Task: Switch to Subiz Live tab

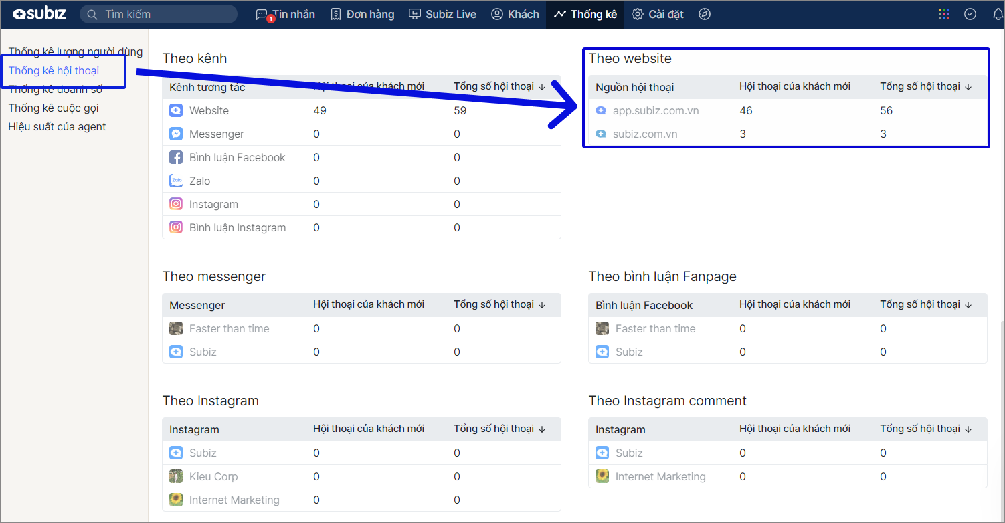Action: click(442, 14)
